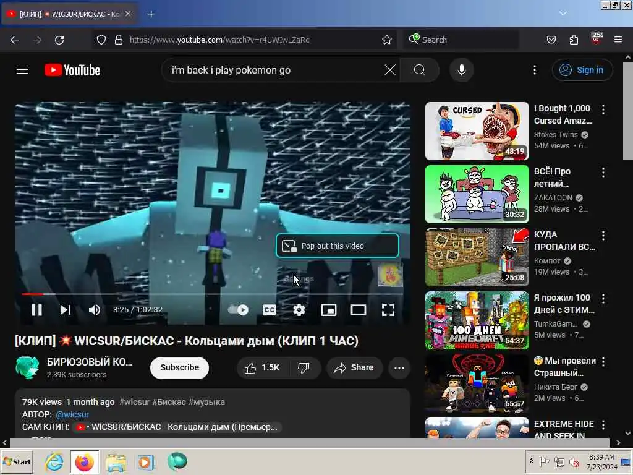Click the #wicsur hashtag
The height and width of the screenshot is (475, 633).
tap(134, 402)
